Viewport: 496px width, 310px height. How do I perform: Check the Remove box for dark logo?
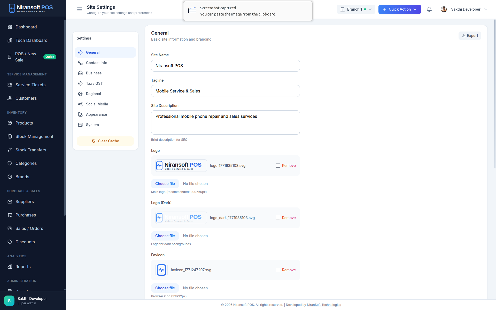(x=278, y=218)
